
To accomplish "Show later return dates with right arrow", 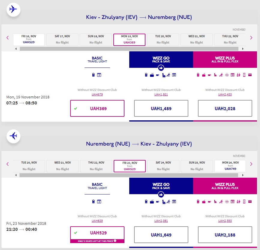I will click(251, 164).
